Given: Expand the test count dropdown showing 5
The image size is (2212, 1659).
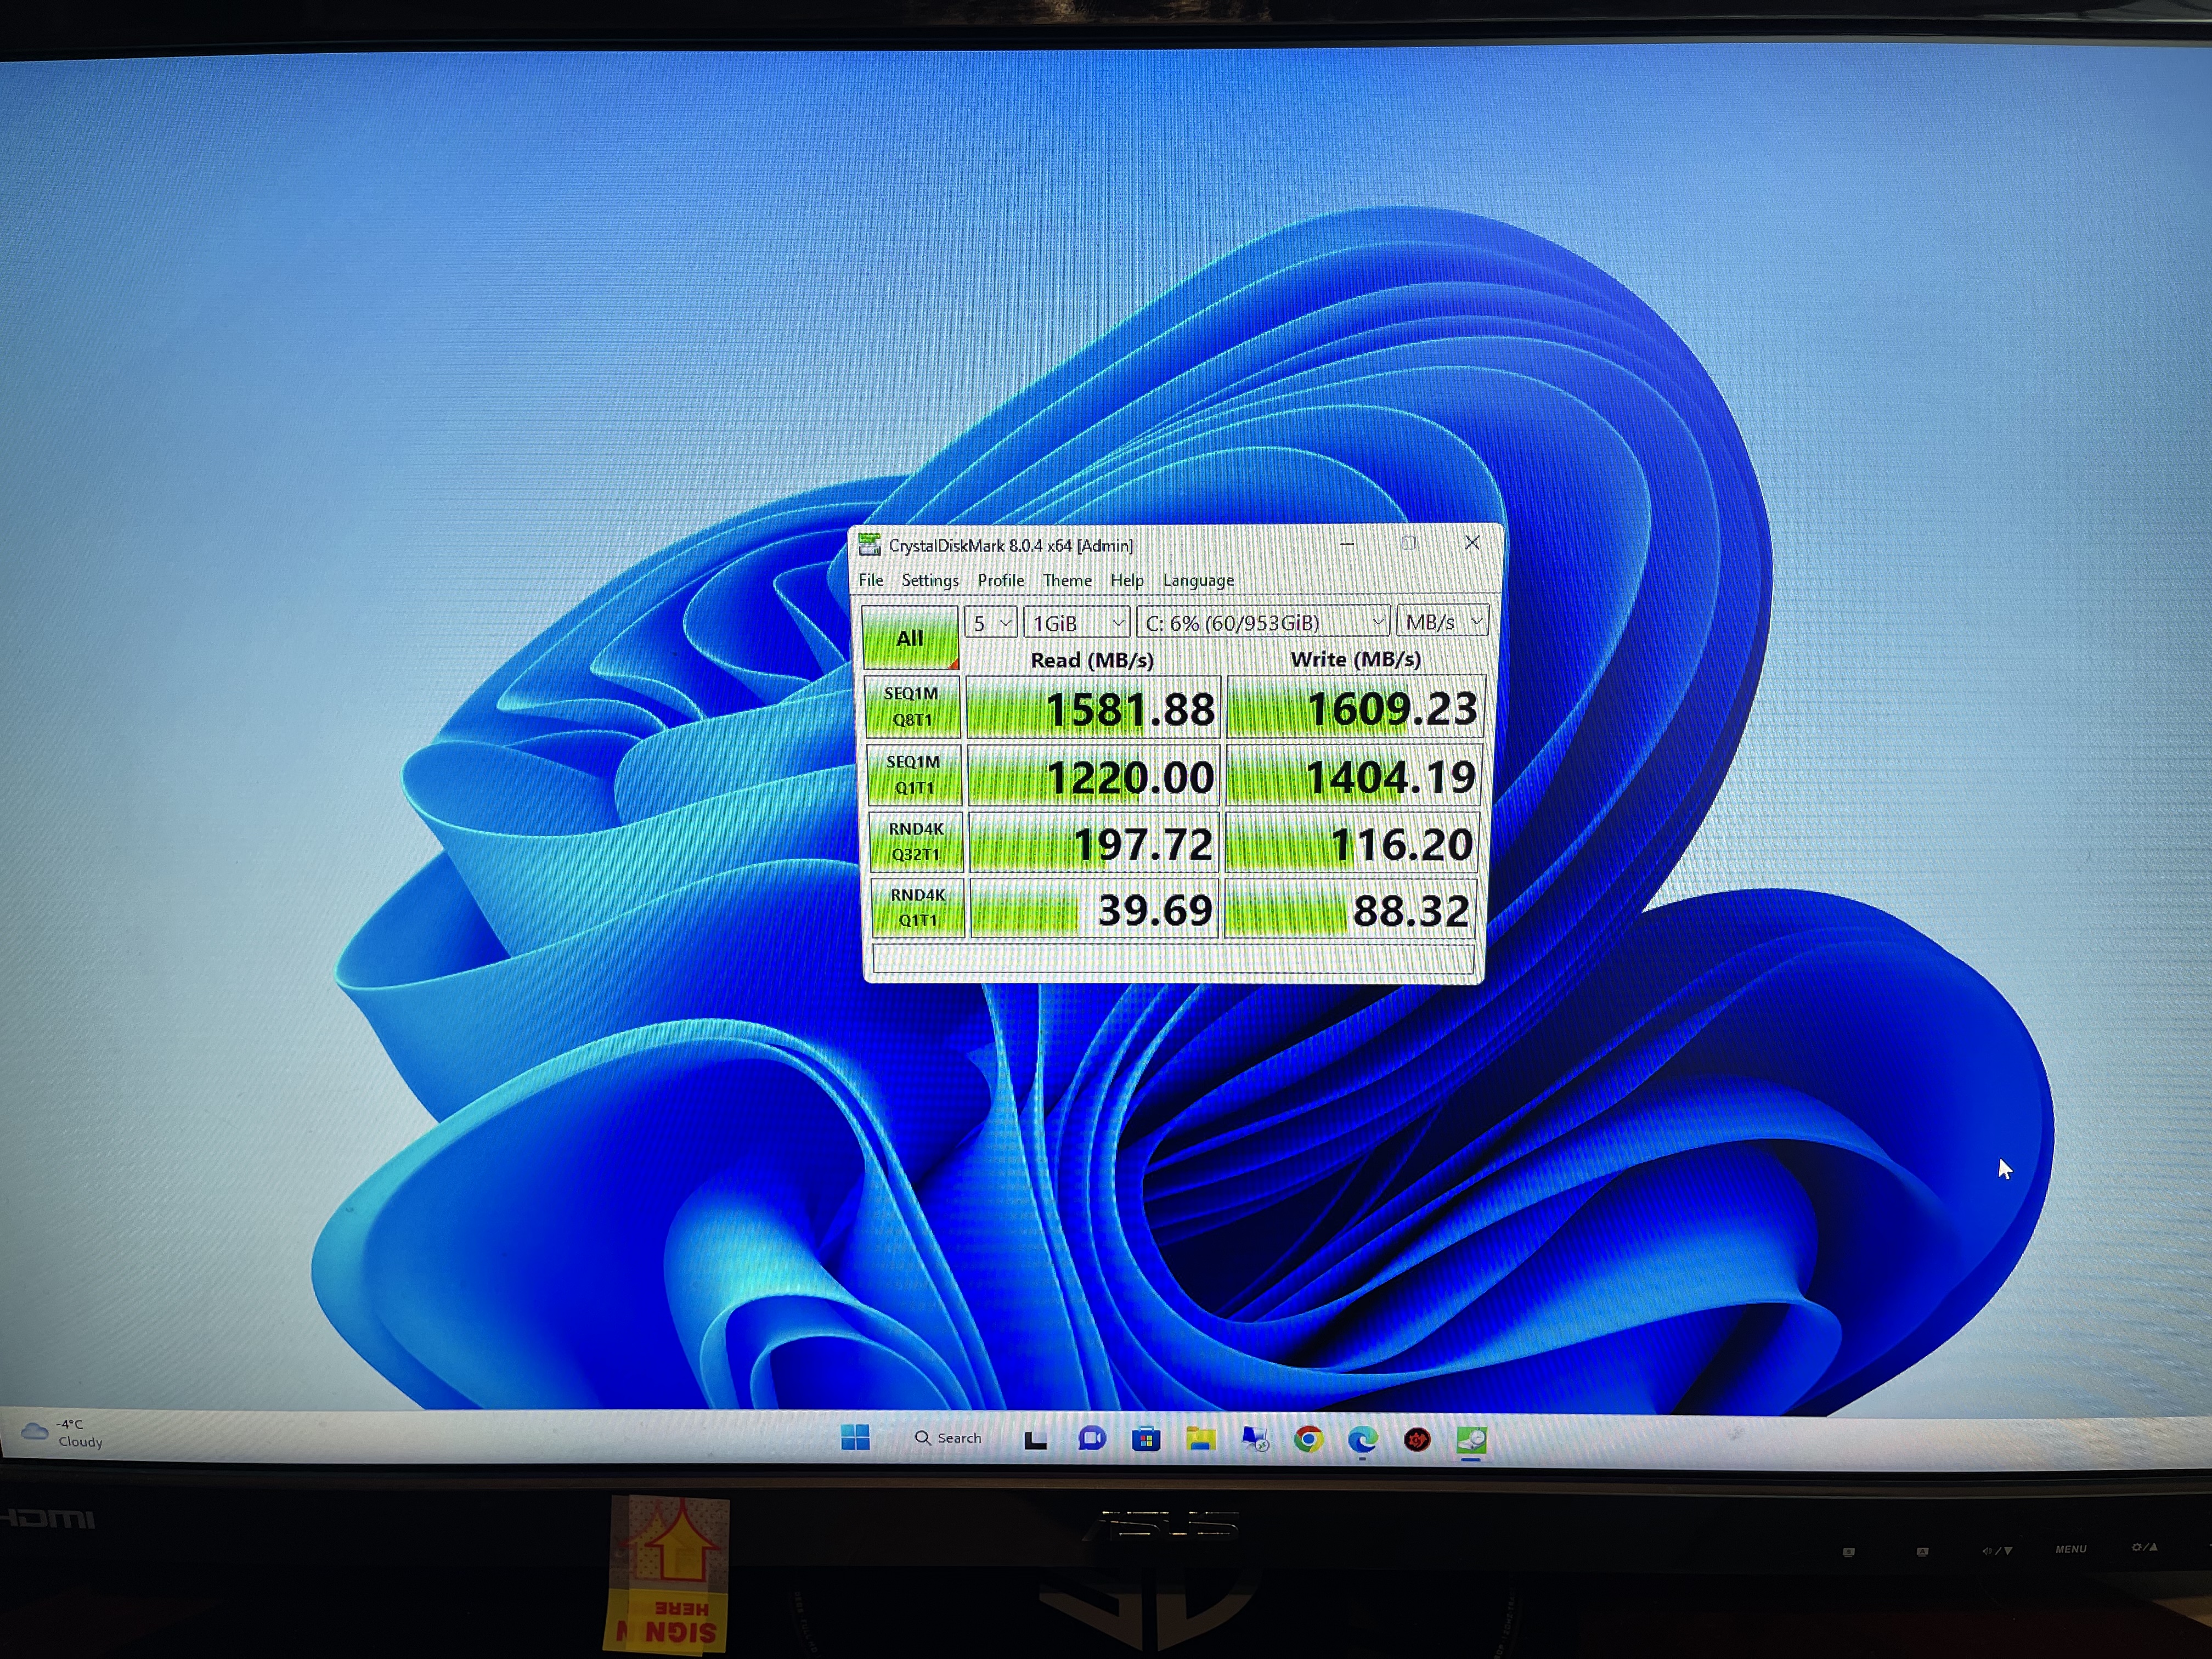Looking at the screenshot, I should 991,623.
